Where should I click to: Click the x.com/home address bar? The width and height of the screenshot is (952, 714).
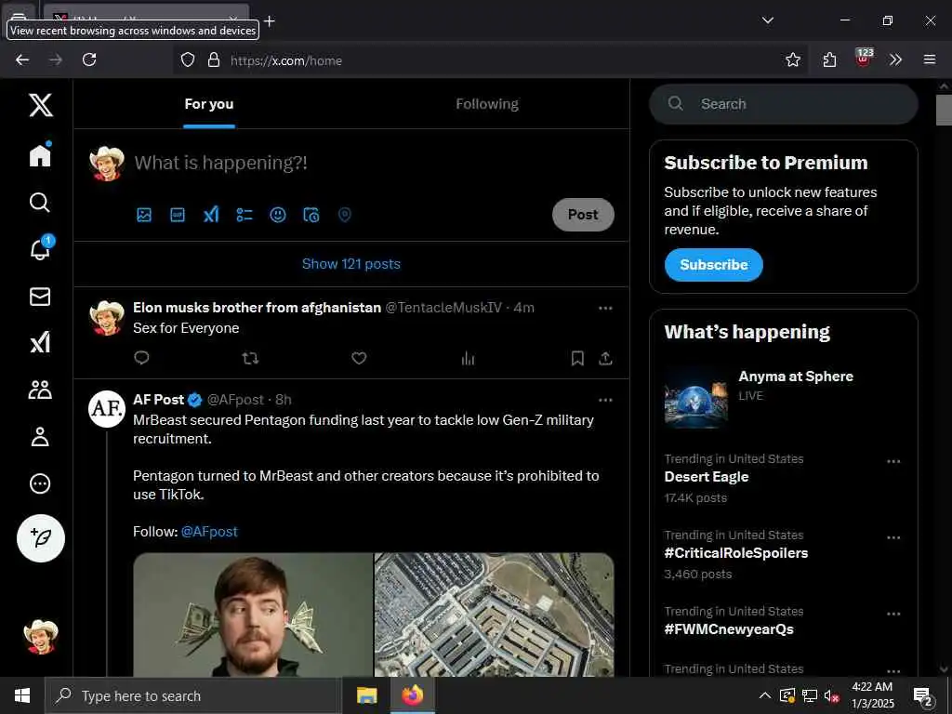[489, 60]
